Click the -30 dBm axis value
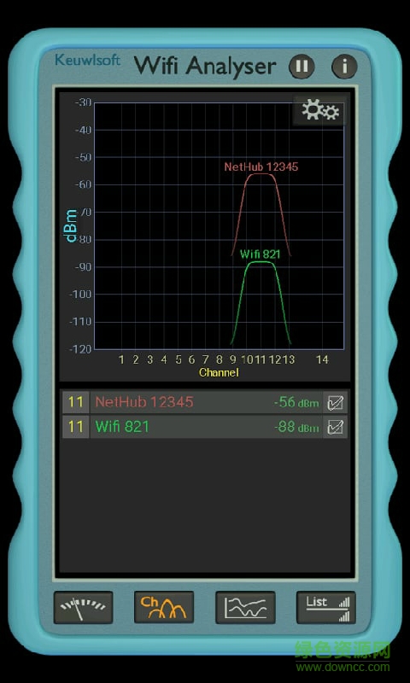This screenshot has height=683, width=410. click(x=83, y=102)
